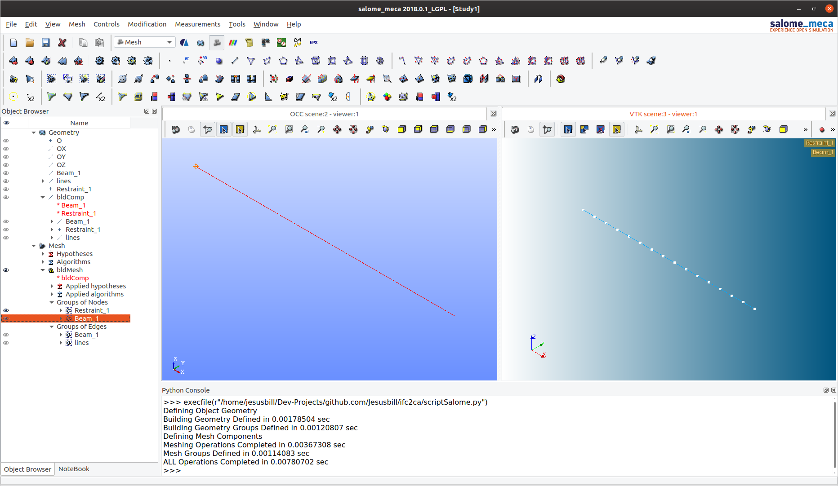Switch to the NoteBook tab
This screenshot has width=838, height=486.
pyautogui.click(x=73, y=469)
